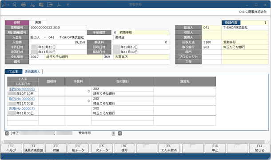Click the 決済 value beside 参照
This screenshot has width=271, height=160.
click(x=38, y=23)
